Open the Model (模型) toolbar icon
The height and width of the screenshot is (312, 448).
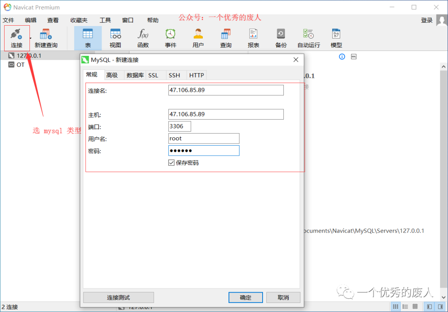coord(336,38)
